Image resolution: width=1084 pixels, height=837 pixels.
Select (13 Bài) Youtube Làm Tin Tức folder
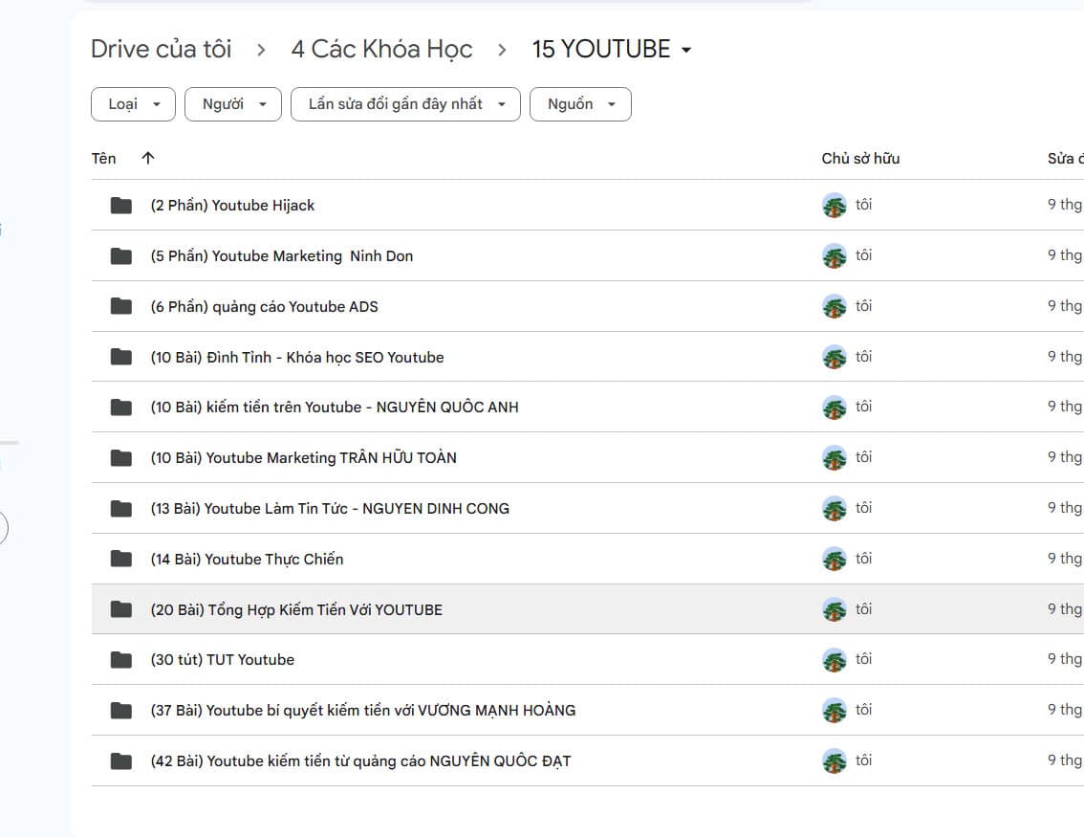[330, 509]
